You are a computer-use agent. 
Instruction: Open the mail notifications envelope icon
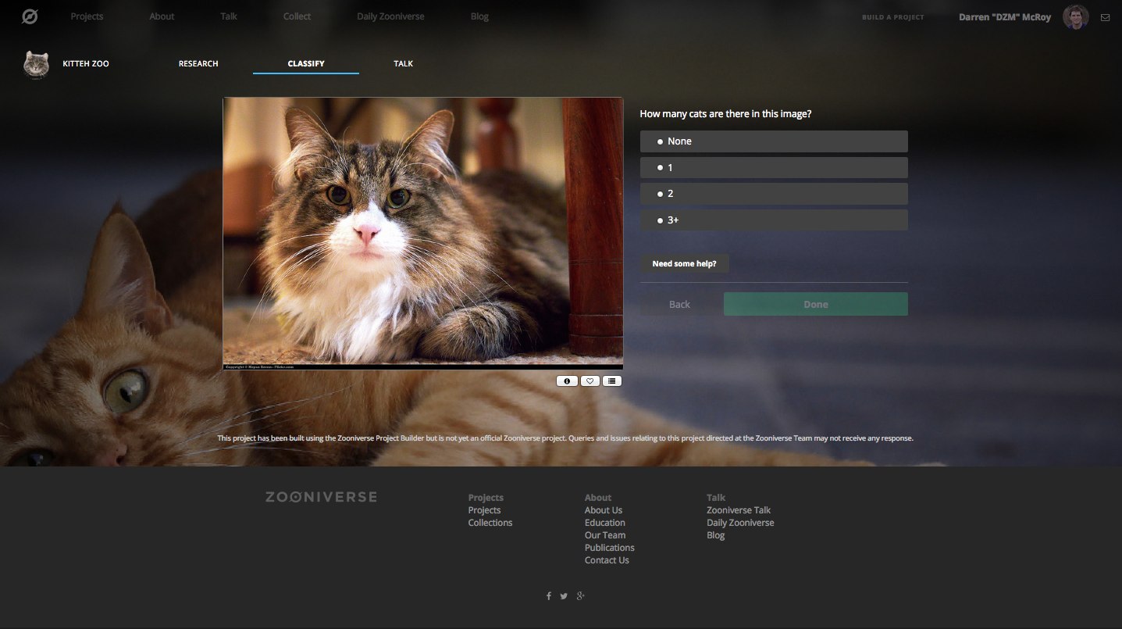(1105, 17)
